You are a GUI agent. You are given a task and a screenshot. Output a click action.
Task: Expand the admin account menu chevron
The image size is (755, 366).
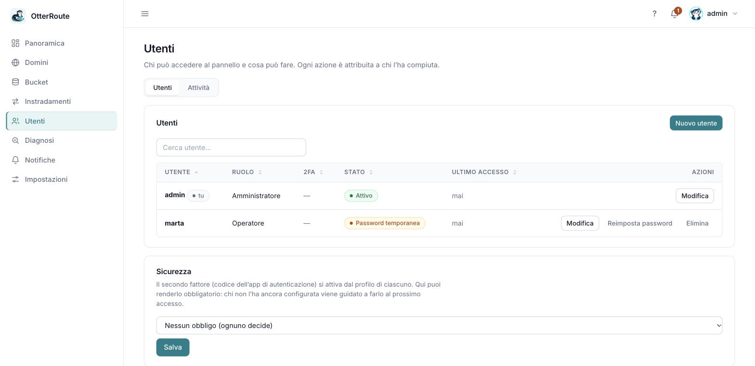(735, 13)
